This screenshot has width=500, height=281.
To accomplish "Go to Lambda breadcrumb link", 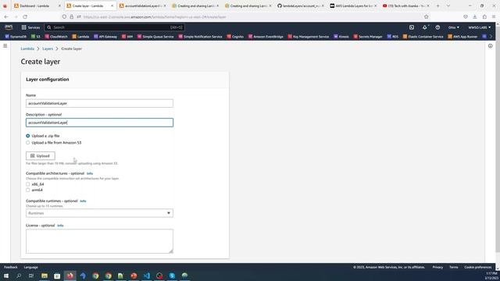I will 27,48.
